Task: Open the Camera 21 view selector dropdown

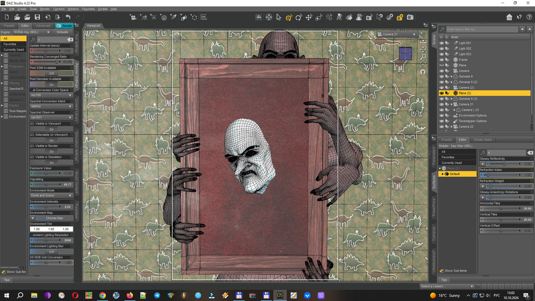Action: coord(396,34)
